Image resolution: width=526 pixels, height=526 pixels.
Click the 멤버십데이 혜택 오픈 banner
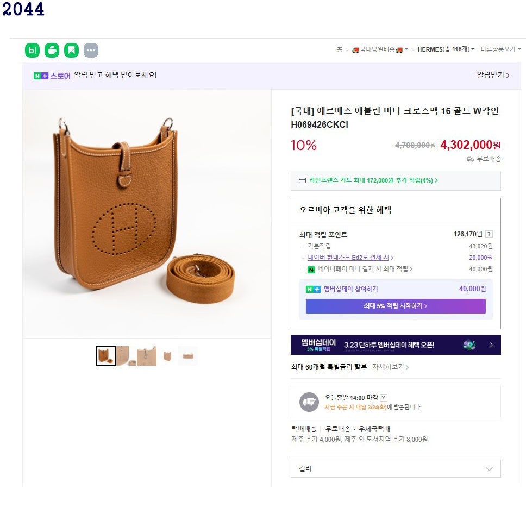pyautogui.click(x=396, y=345)
